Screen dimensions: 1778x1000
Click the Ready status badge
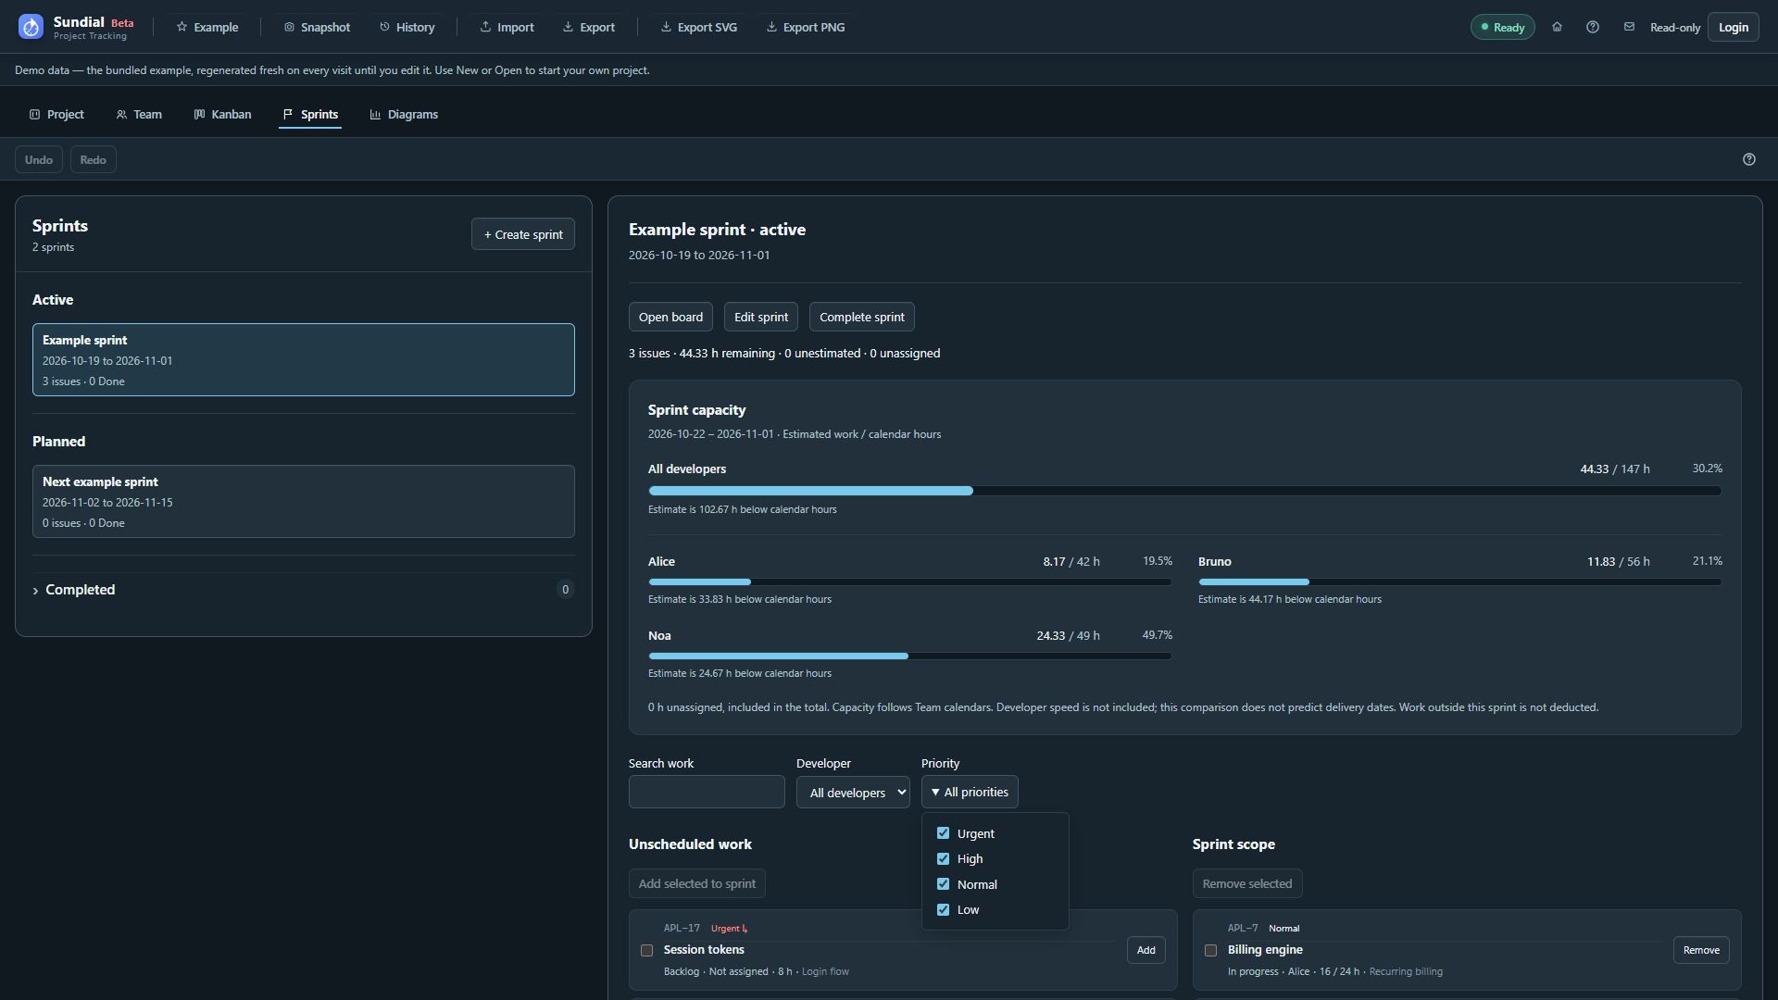coord(1503,27)
